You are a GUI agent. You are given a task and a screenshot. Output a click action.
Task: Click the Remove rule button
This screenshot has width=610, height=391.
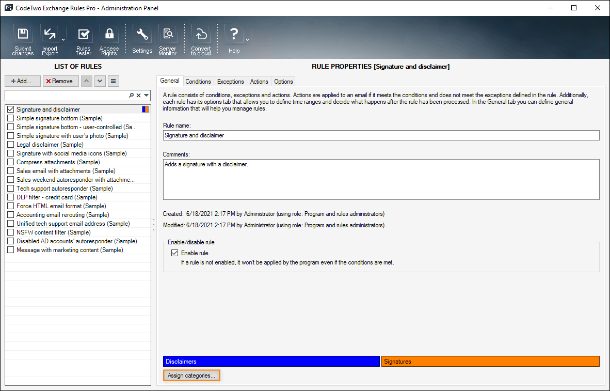pyautogui.click(x=61, y=81)
